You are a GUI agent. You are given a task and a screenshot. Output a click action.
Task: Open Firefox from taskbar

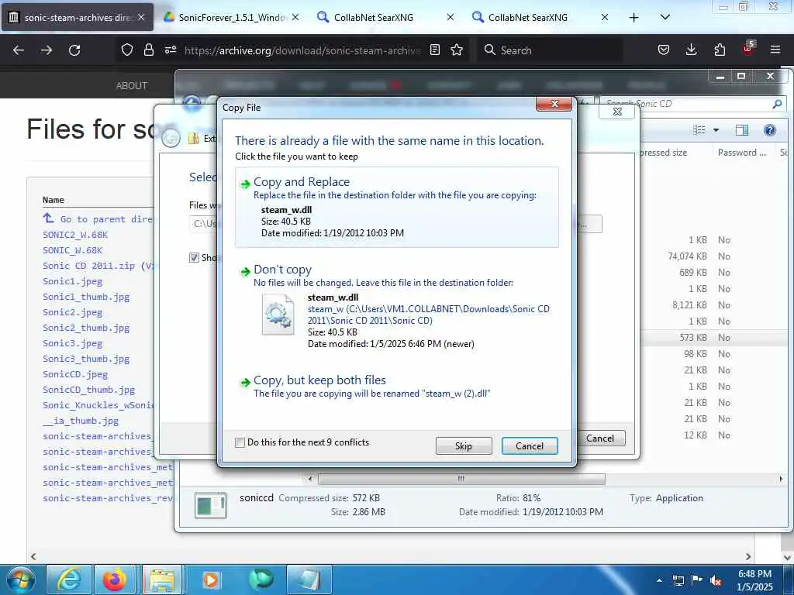(115, 580)
